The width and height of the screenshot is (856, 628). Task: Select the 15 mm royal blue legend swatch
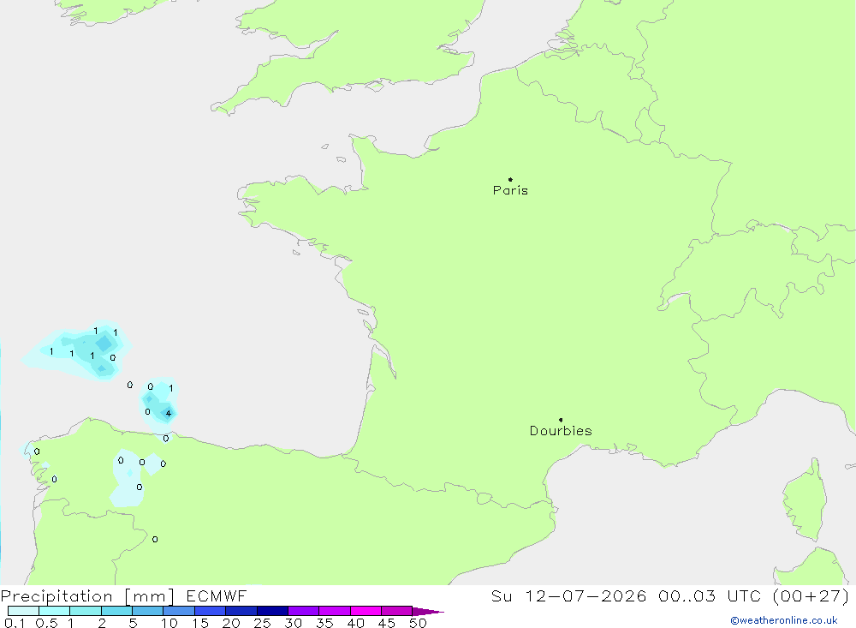(x=210, y=611)
